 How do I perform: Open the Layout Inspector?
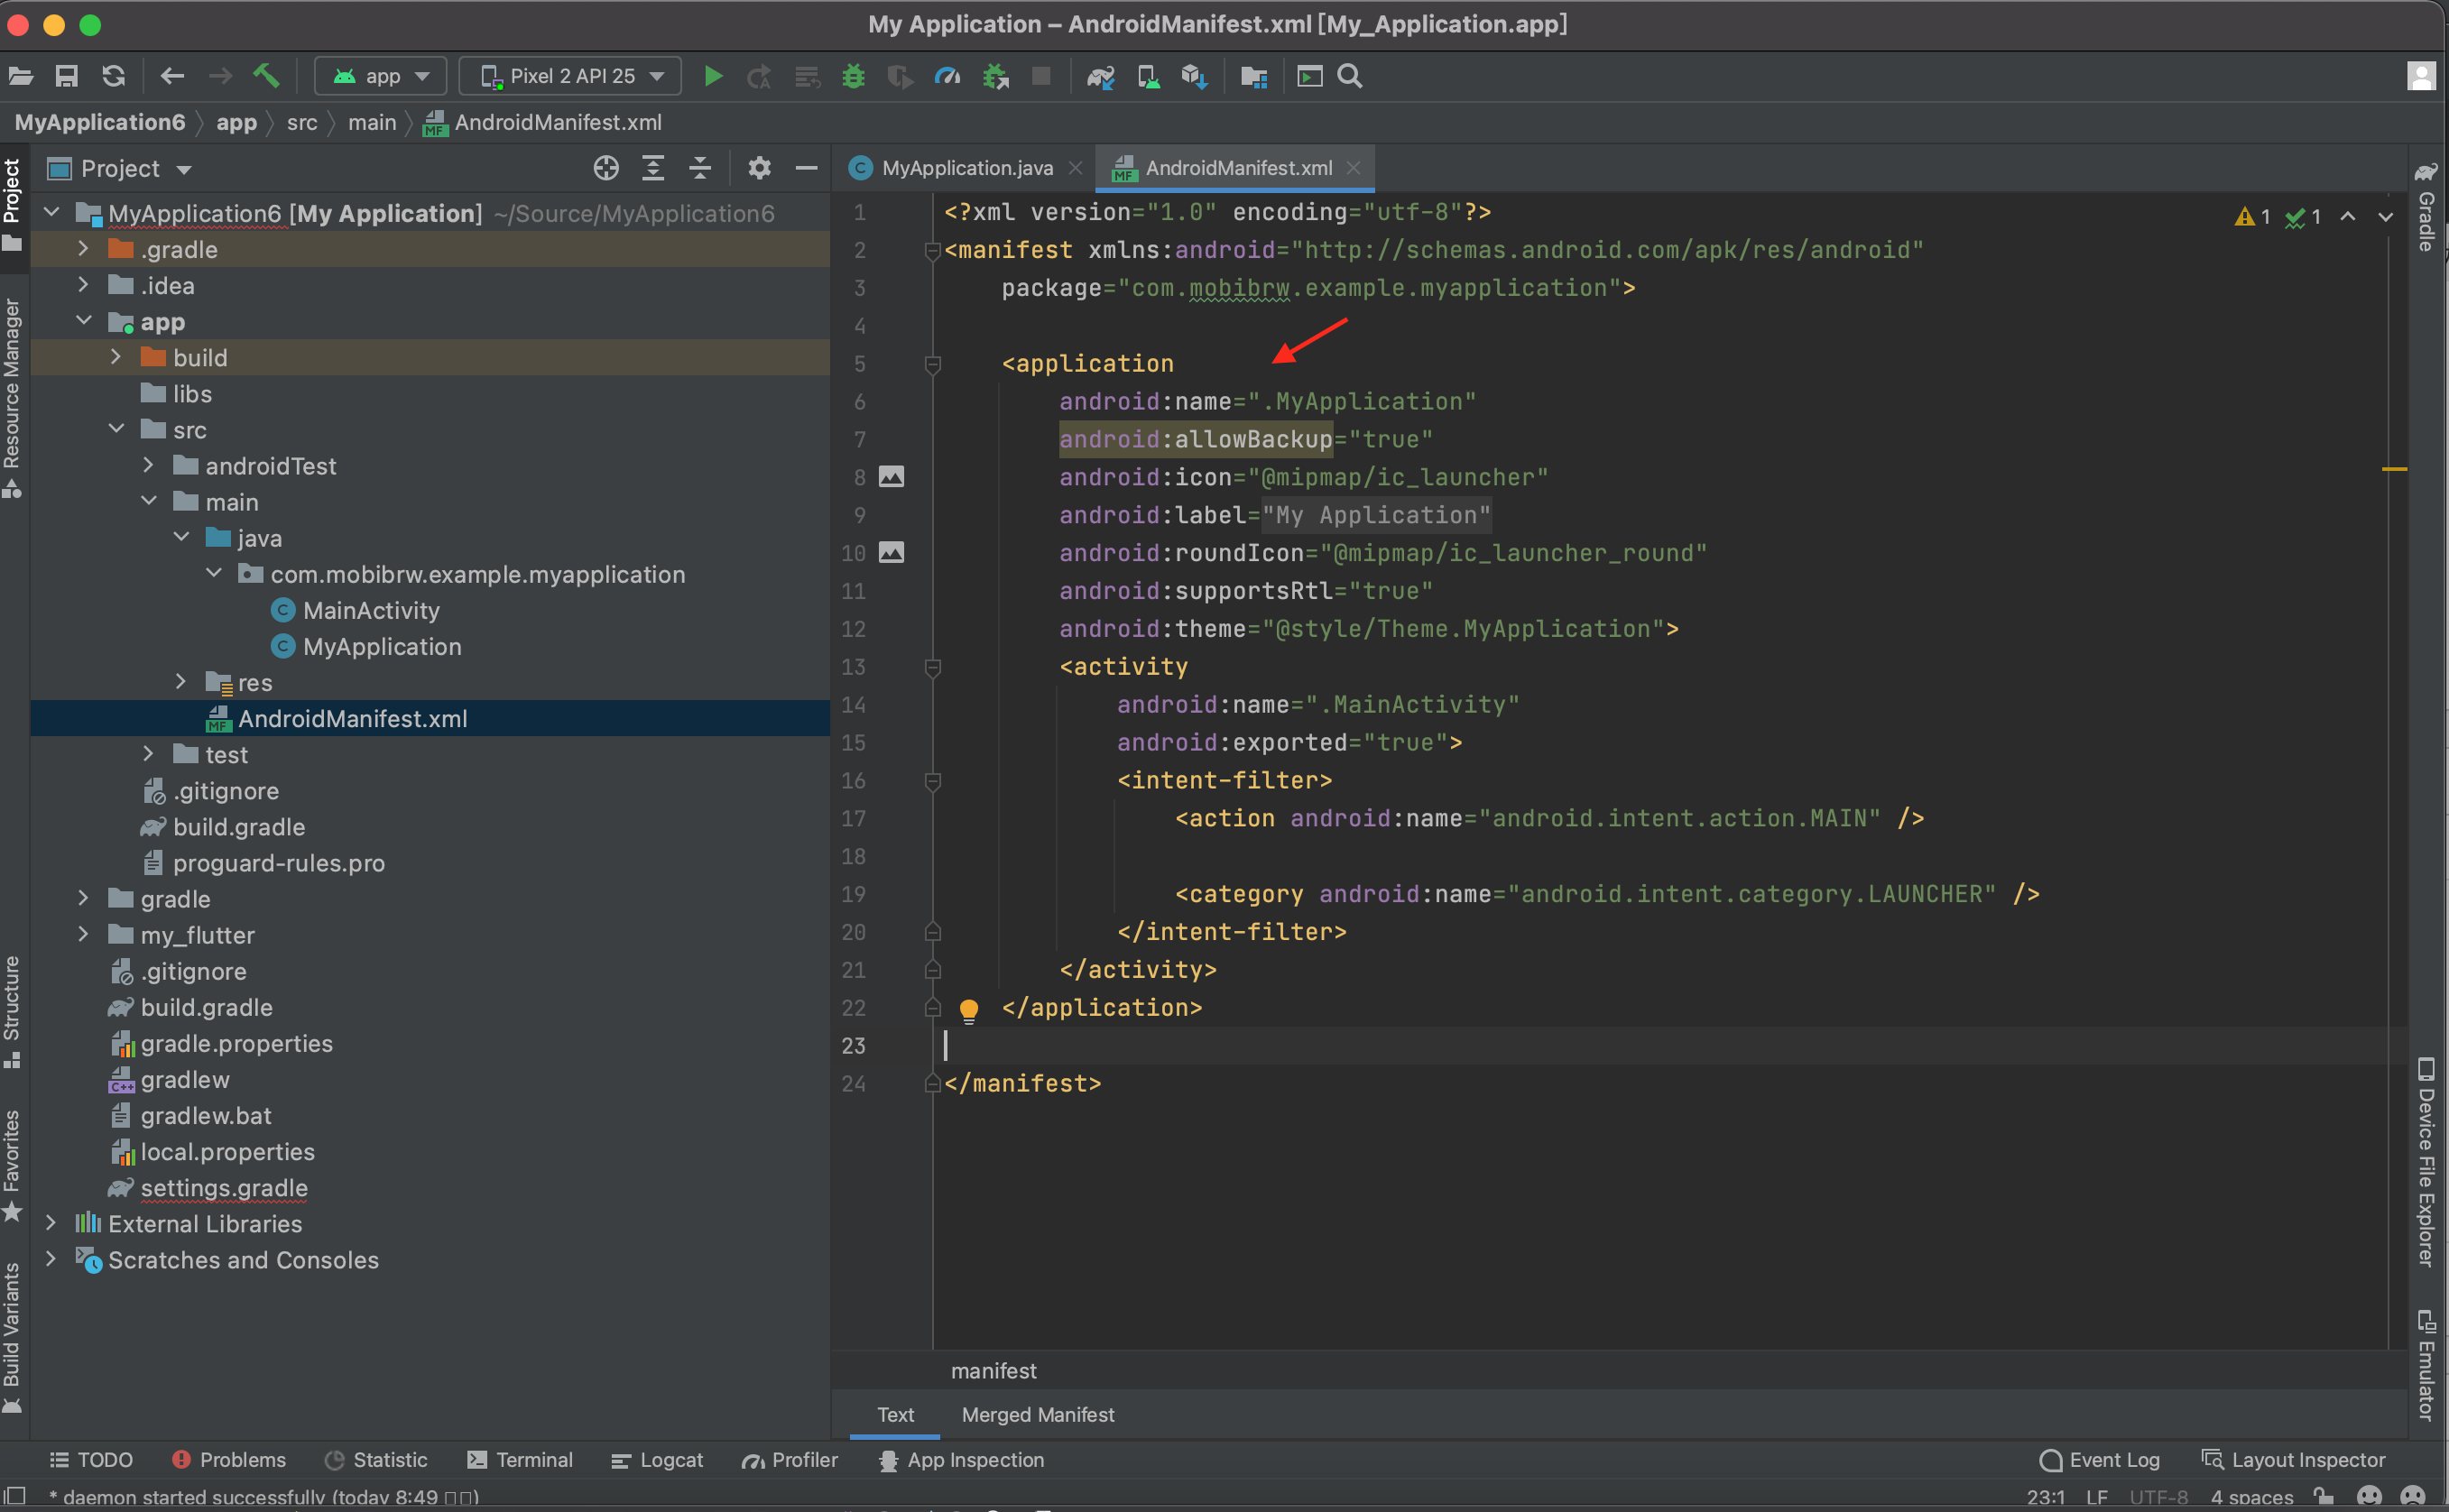(2293, 1460)
